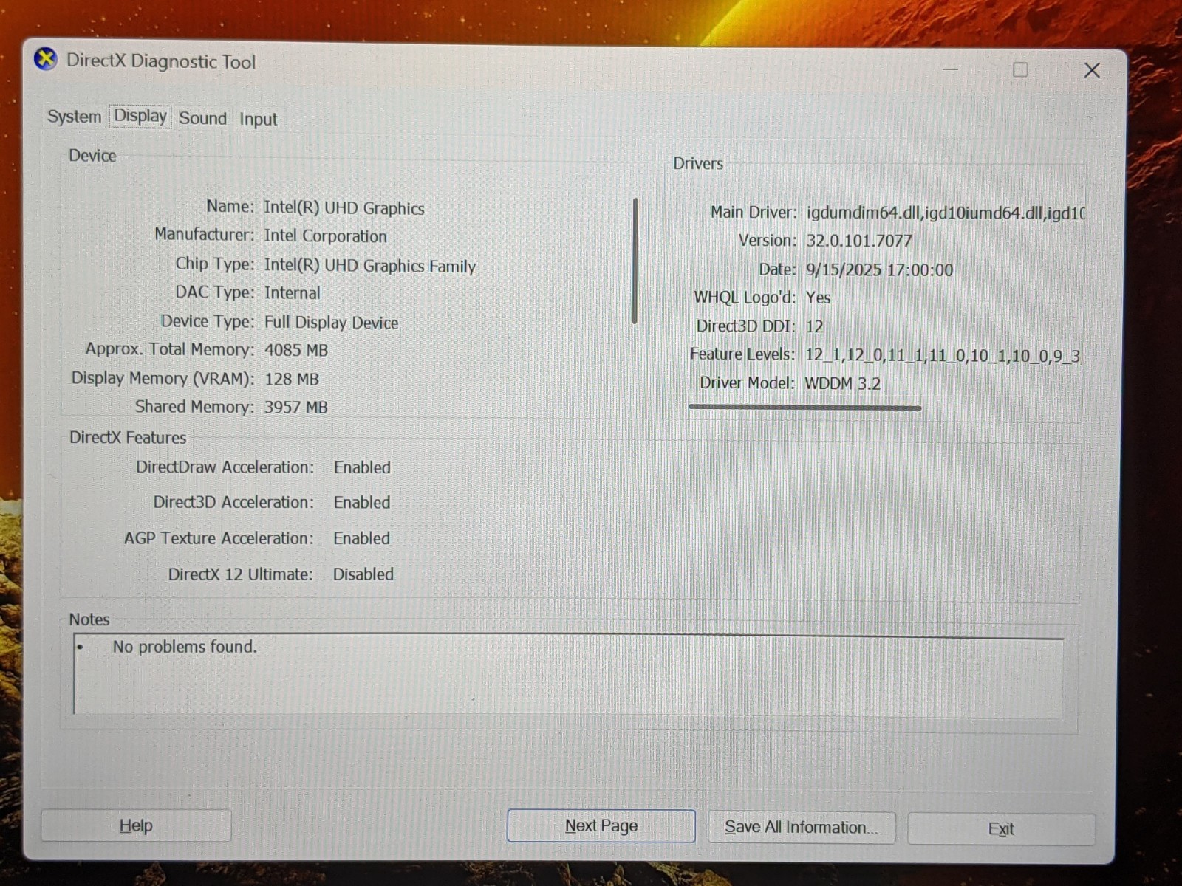Click the driver version '32.0.101.7077'
The image size is (1182, 886).
click(x=859, y=241)
